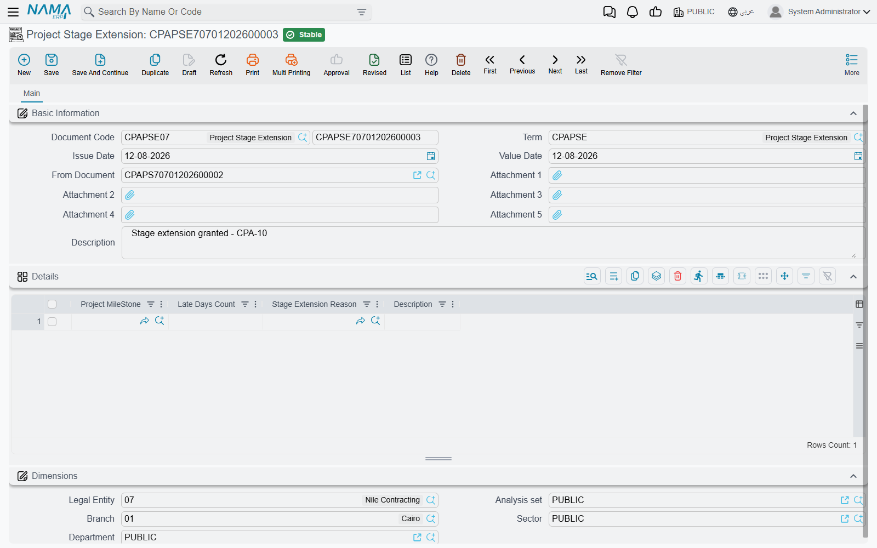Check the row 1 checkbox

coord(52,322)
